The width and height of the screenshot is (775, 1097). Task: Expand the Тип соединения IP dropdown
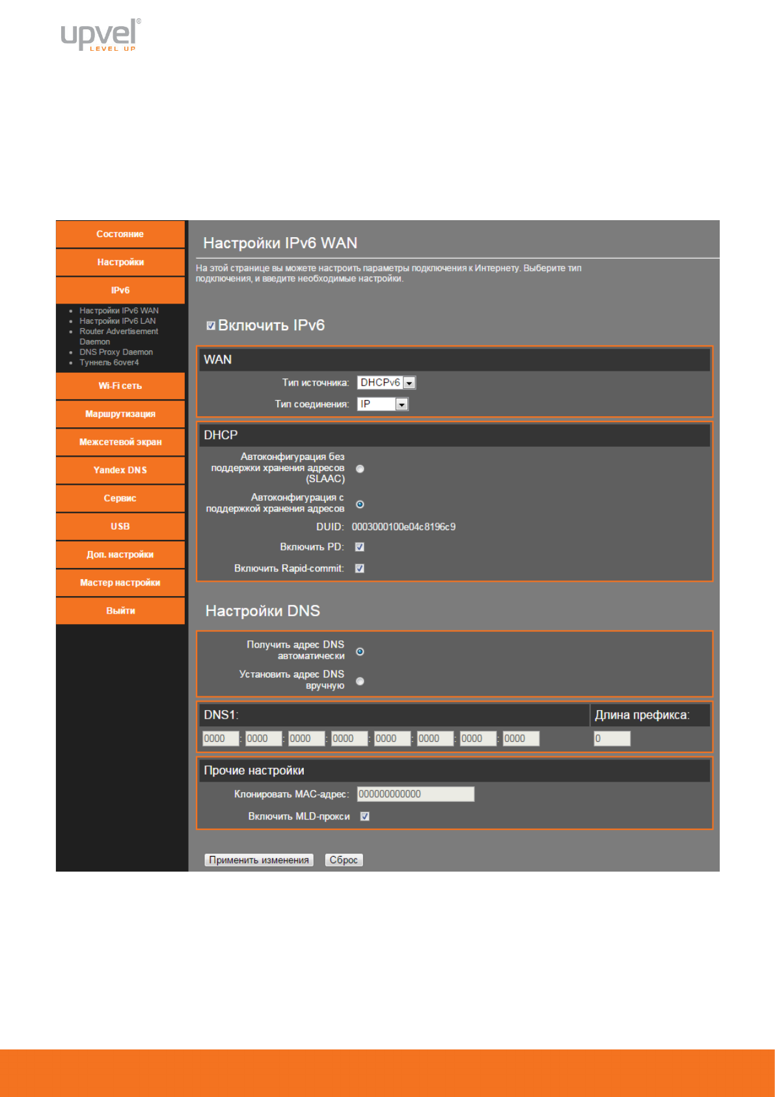pos(383,405)
